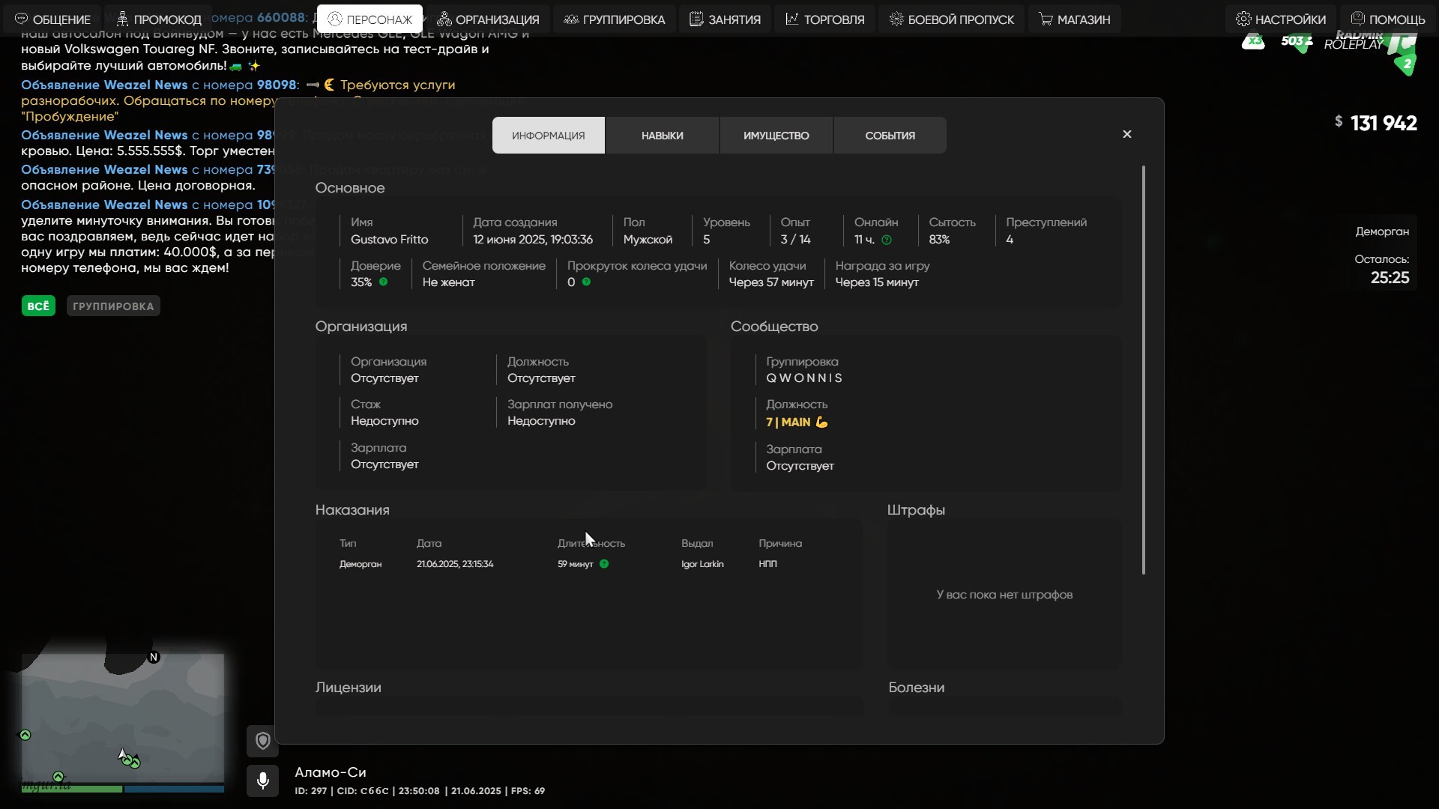This screenshot has height=809, width=1439.
Task: Click the speech bubble icon on ОБЩЕНИЕ
Action: click(x=21, y=19)
